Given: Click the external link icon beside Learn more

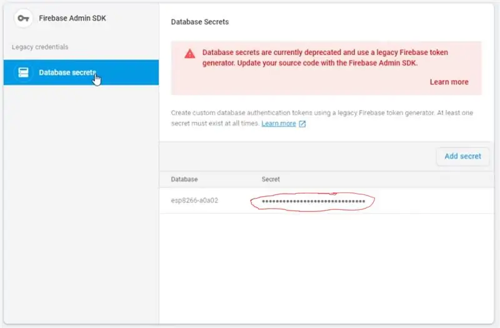Looking at the screenshot, I should tap(302, 124).
